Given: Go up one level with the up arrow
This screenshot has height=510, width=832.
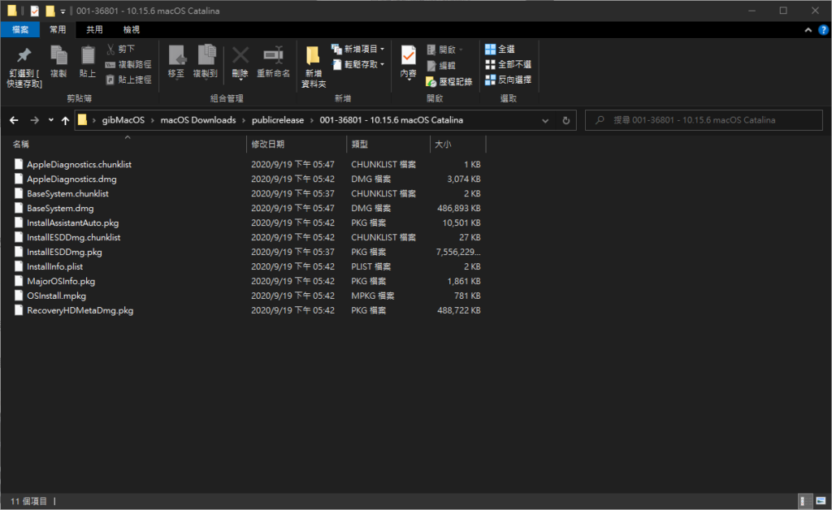Looking at the screenshot, I should pos(65,120).
